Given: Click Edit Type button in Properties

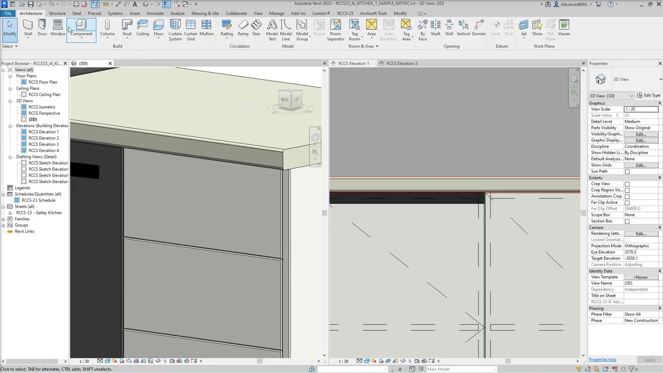Looking at the screenshot, I should pyautogui.click(x=648, y=96).
